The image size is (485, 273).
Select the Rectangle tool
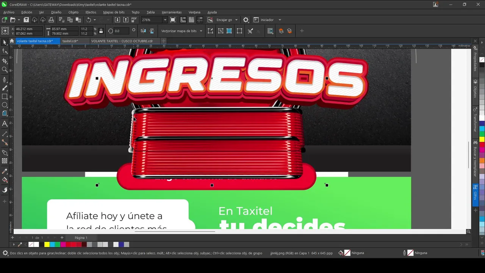tap(5, 96)
